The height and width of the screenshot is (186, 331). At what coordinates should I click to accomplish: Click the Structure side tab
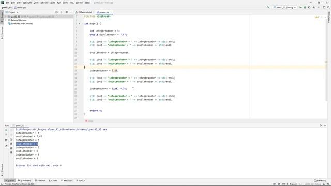click(2, 33)
